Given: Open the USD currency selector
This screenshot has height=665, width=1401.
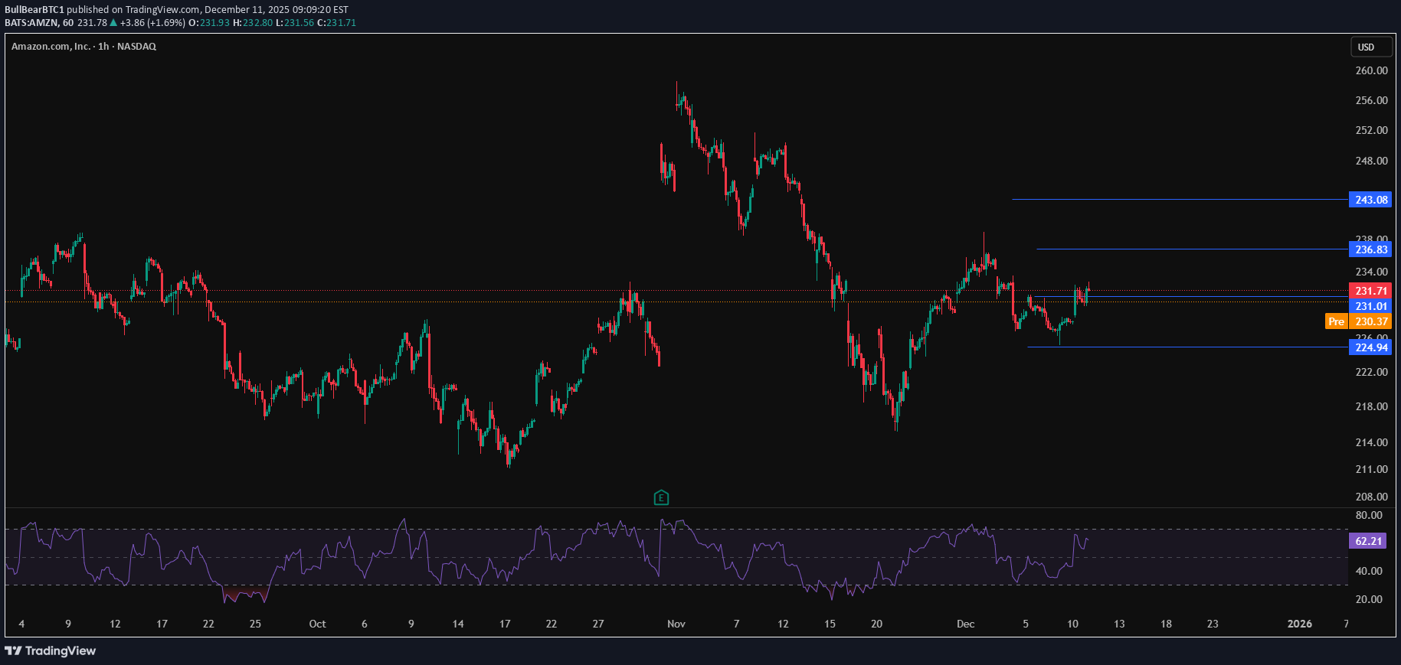Looking at the screenshot, I should click(1370, 47).
